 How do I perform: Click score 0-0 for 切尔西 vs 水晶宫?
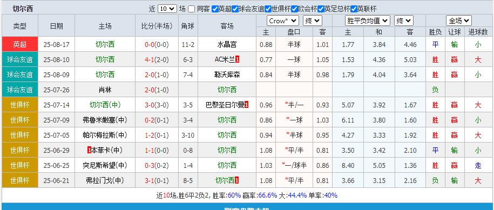tap(150, 45)
